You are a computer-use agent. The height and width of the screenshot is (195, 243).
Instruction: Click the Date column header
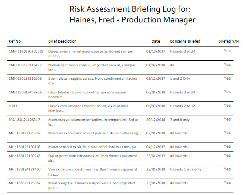pos(156,41)
